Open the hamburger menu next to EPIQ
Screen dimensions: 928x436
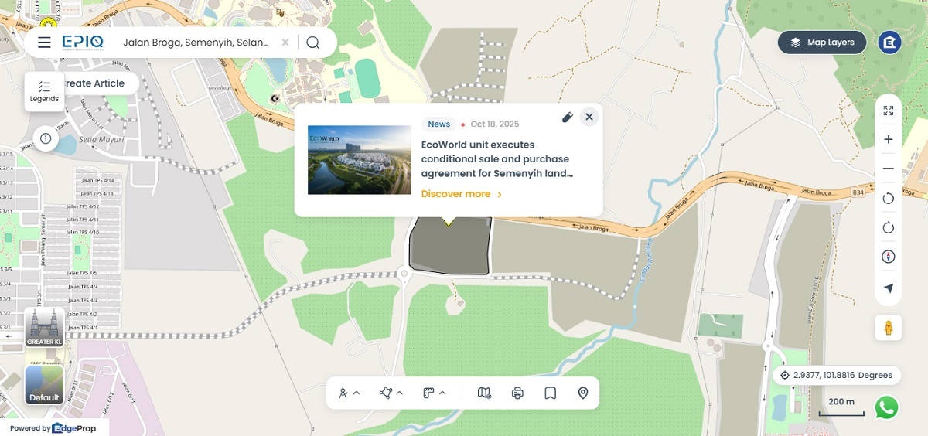click(44, 43)
